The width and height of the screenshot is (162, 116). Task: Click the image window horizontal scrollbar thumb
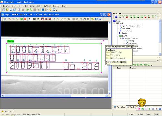click(x=38, y=96)
